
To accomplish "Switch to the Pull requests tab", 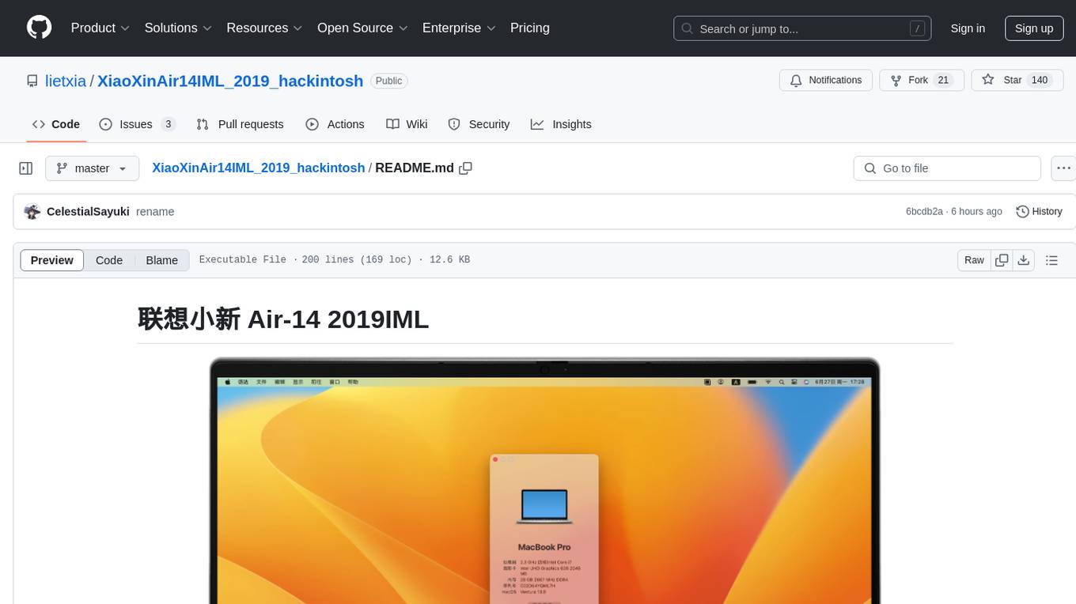I will 240,124.
